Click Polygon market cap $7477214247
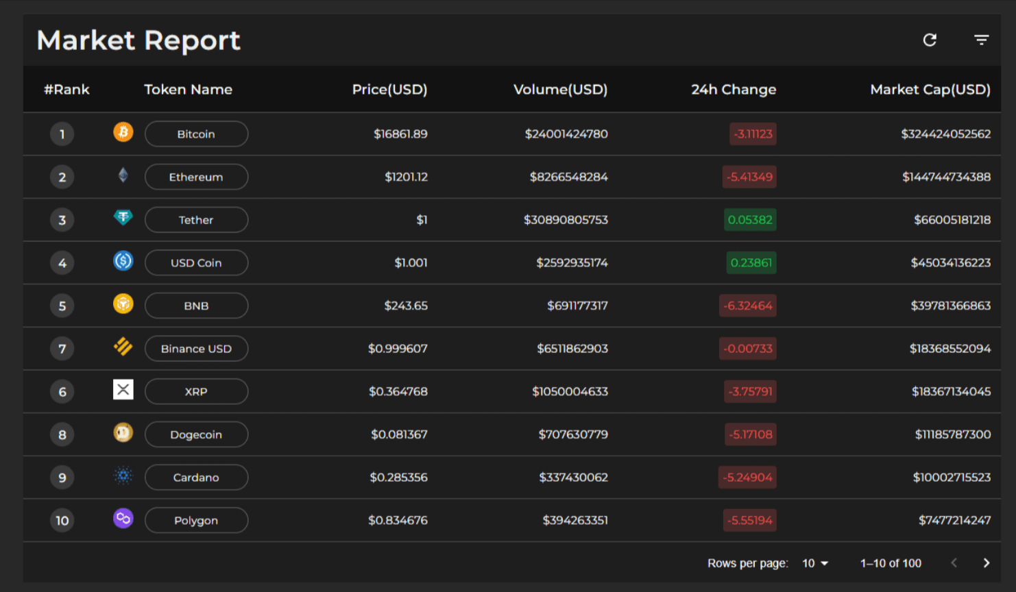The image size is (1016, 592). click(x=955, y=521)
